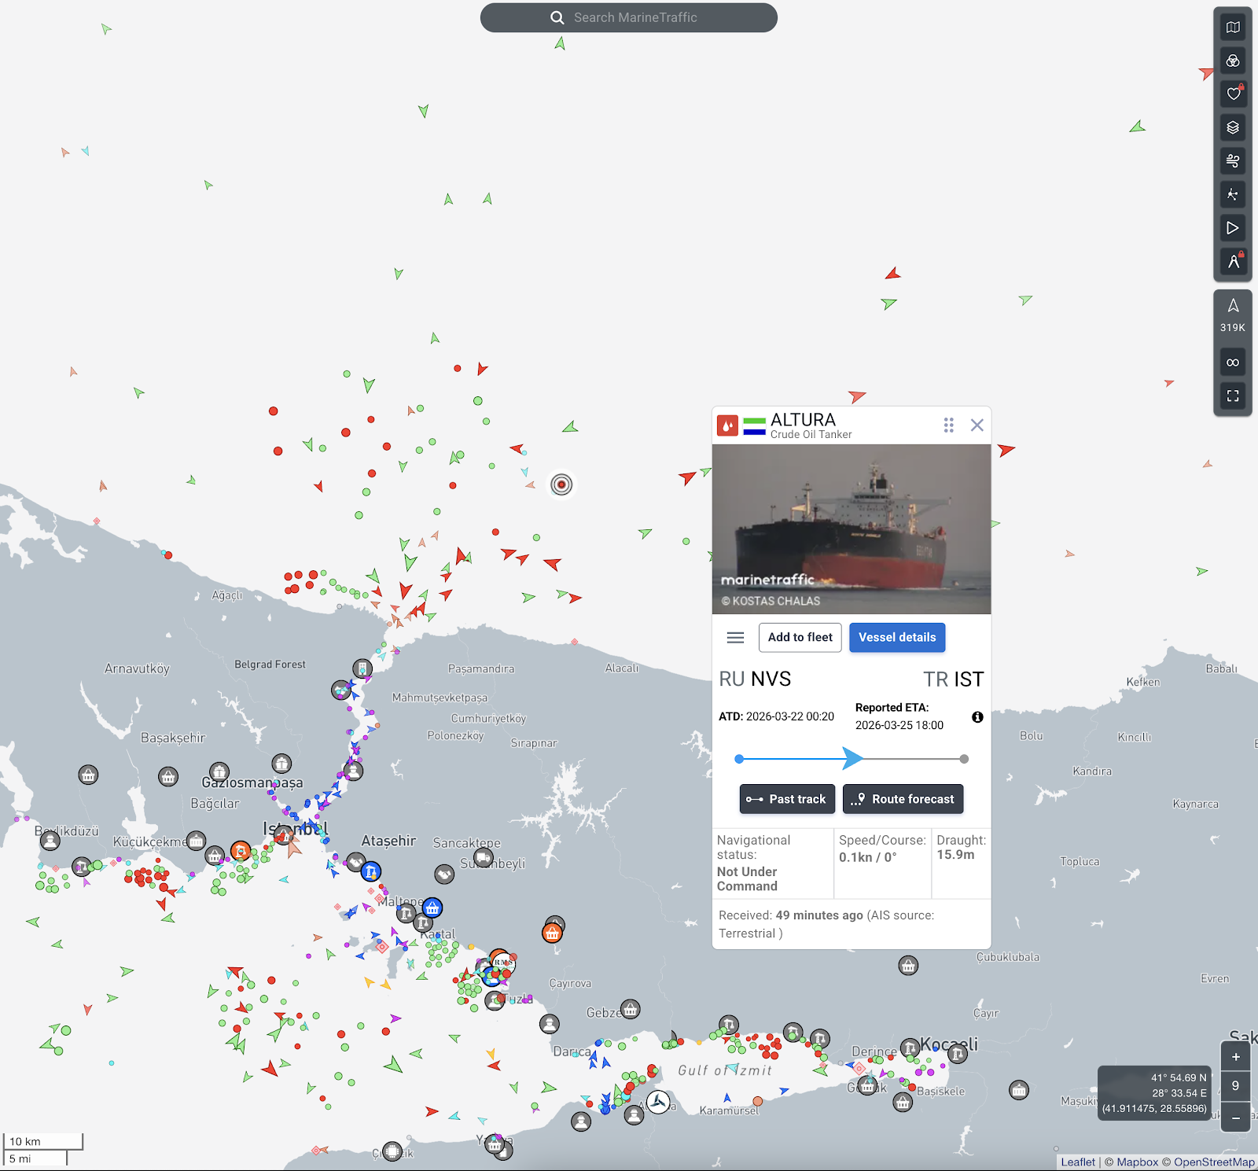
Task: Click the Speed/Course 0.1kn value
Action: point(867,857)
